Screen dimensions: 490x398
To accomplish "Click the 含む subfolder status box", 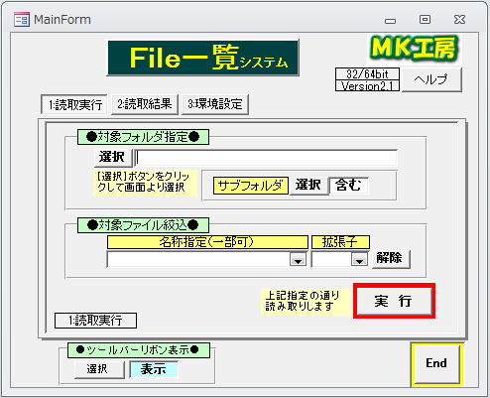I will point(348,186).
